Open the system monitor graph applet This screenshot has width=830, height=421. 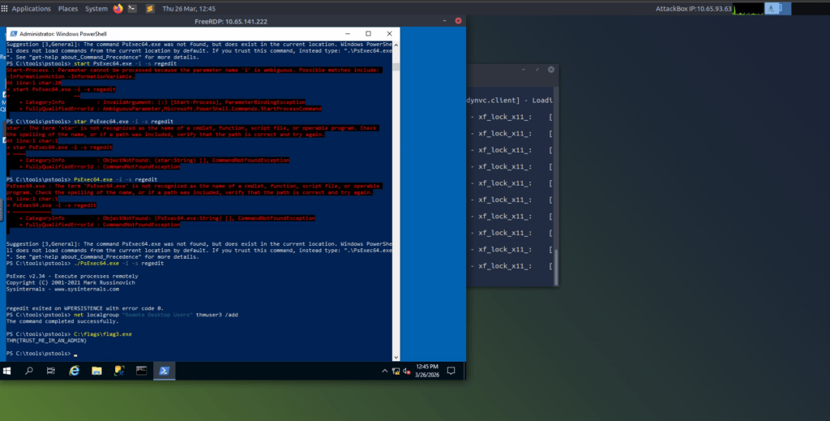pos(748,8)
